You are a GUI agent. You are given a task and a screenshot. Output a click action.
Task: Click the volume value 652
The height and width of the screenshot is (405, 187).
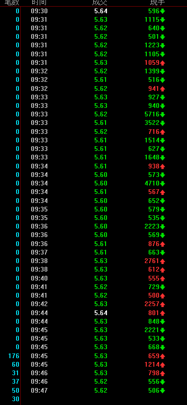point(154,201)
